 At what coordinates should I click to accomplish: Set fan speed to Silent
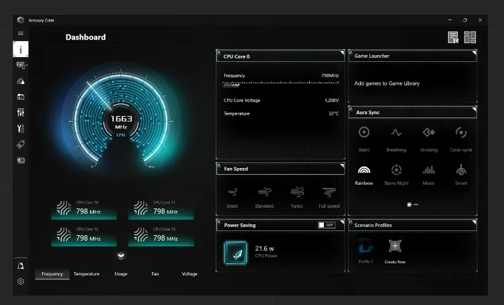coord(232,198)
